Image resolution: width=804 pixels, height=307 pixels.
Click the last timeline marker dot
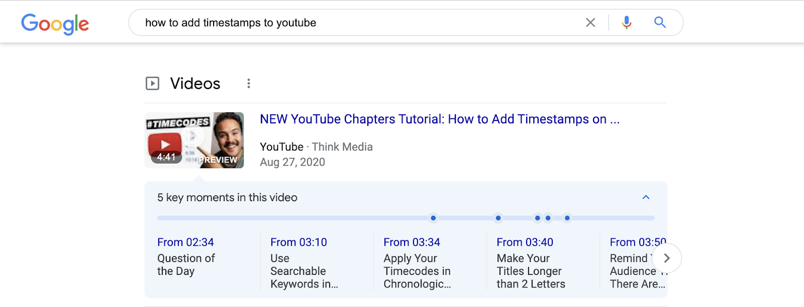567,218
